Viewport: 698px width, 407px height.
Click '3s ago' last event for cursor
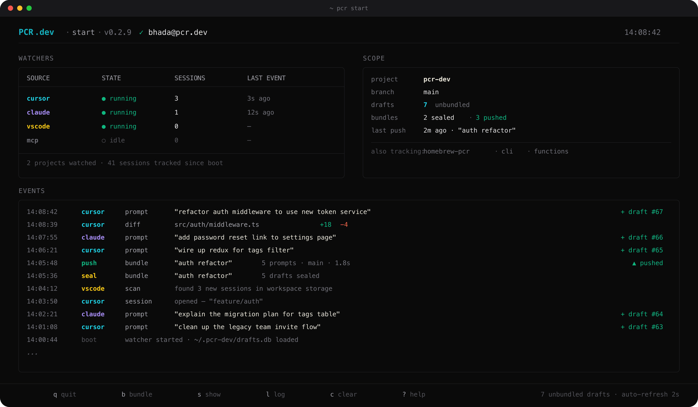click(x=259, y=99)
